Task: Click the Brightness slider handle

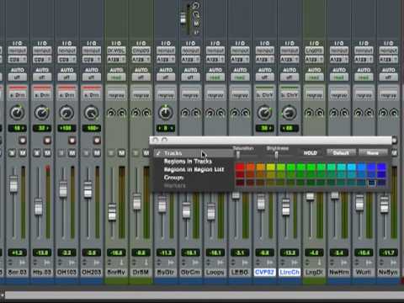Action: point(276,155)
